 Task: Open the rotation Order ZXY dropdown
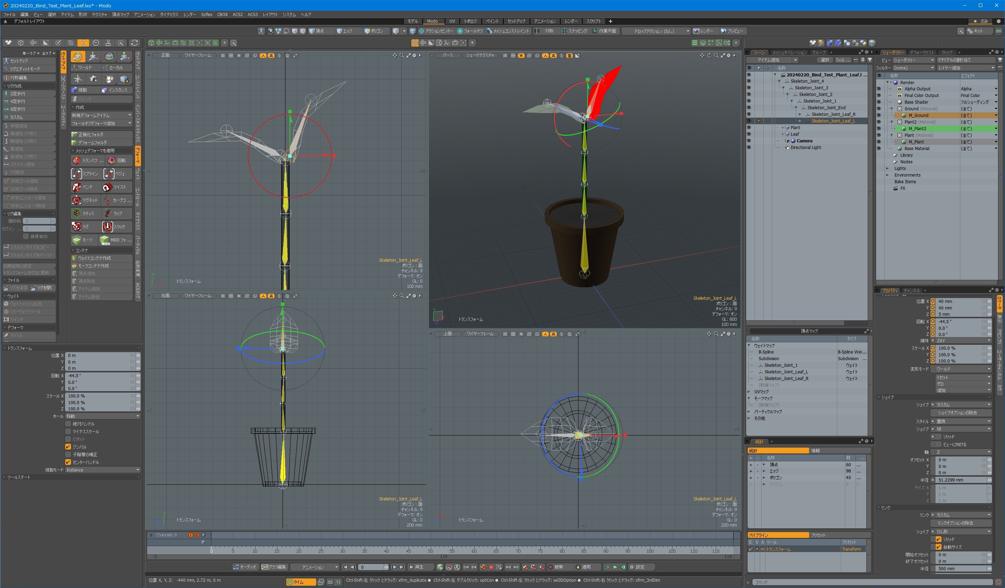tap(963, 341)
